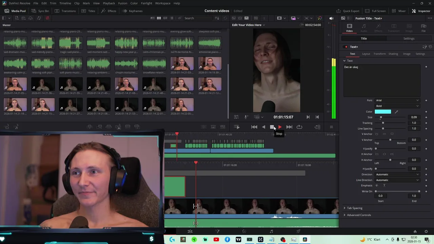
Task: Open Direction dropdown set to Automatic
Action: coord(397,175)
